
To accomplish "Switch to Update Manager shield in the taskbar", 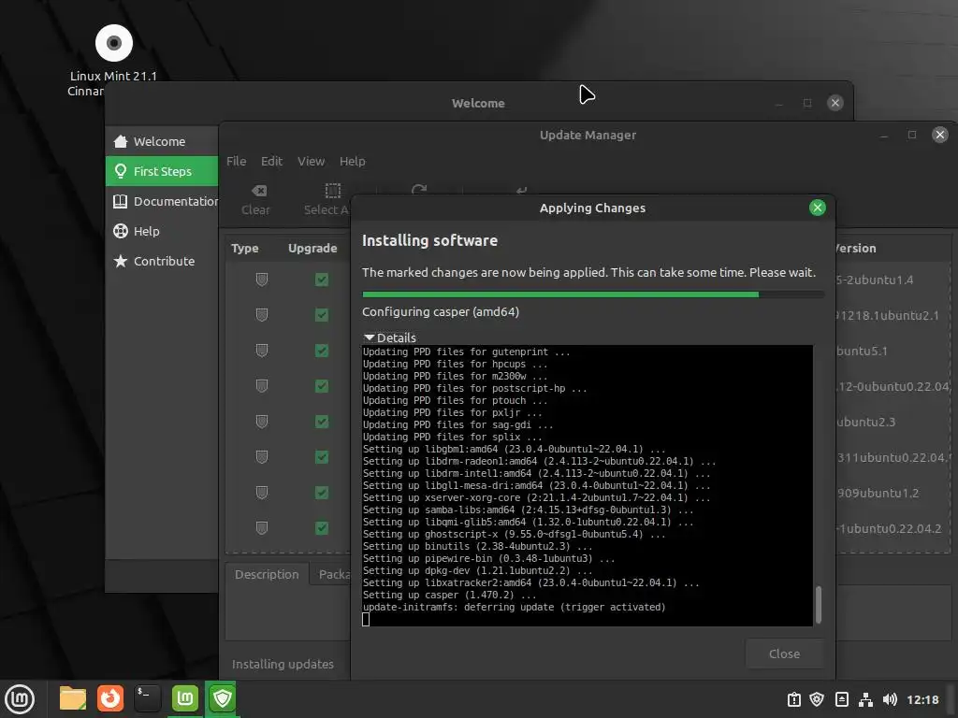I will tap(223, 698).
